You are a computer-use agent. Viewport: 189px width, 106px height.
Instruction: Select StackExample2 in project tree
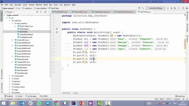click(22, 70)
